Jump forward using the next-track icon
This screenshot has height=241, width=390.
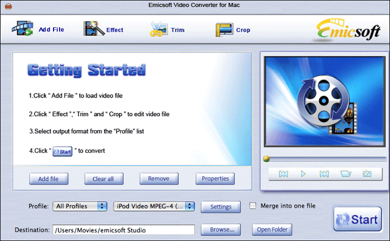point(324,174)
